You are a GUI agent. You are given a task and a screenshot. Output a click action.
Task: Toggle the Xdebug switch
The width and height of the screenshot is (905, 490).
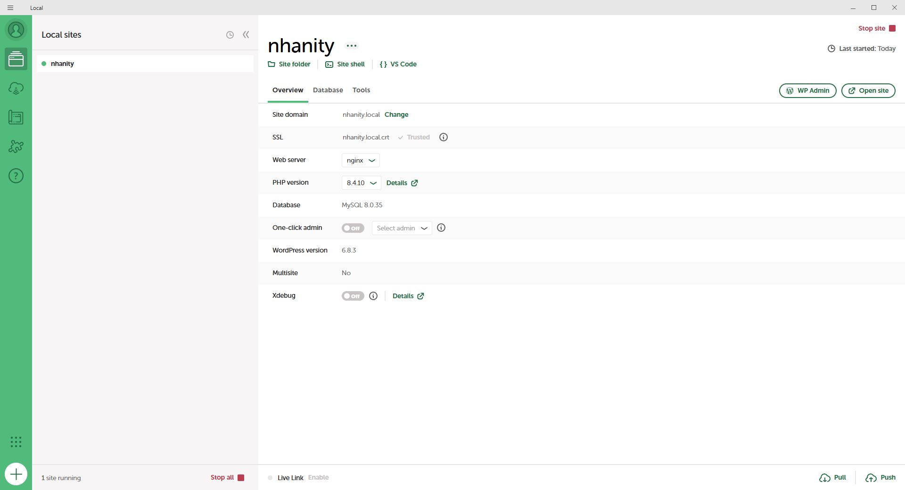[x=353, y=296]
